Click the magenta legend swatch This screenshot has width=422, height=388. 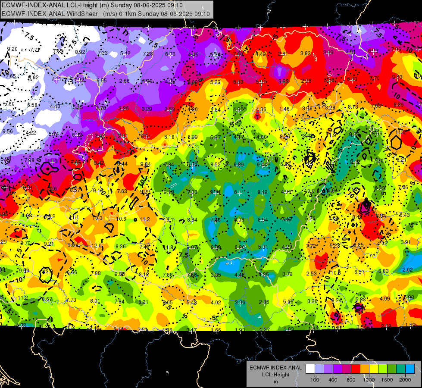click(347, 369)
